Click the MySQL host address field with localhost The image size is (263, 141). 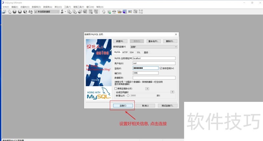tap(154, 58)
